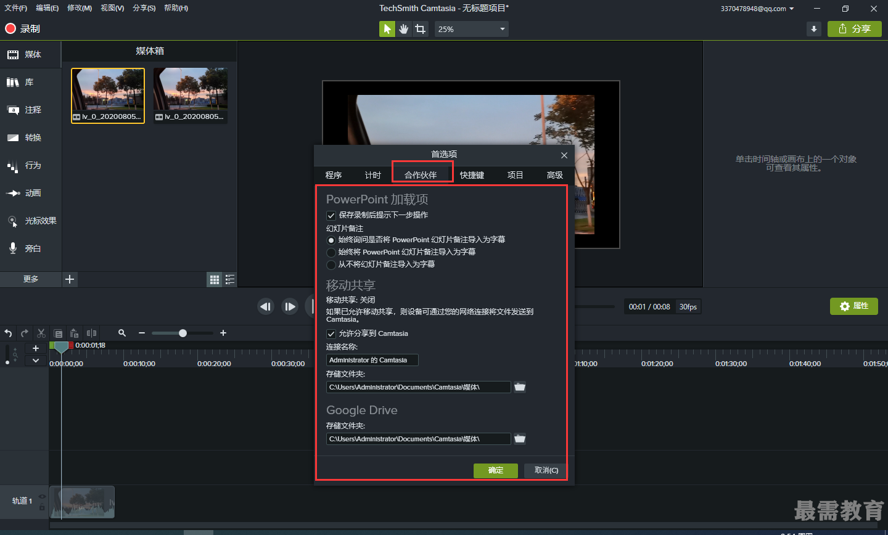This screenshot has height=535, width=888.
Task: Click the green 确定 button
Action: click(496, 470)
